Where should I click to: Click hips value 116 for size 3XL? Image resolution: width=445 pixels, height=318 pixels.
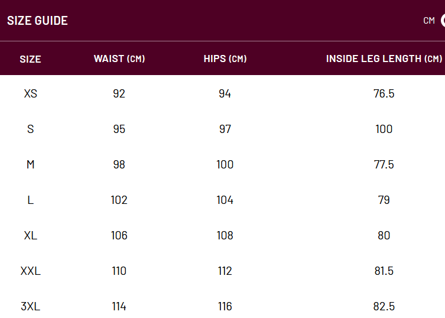tap(225, 306)
